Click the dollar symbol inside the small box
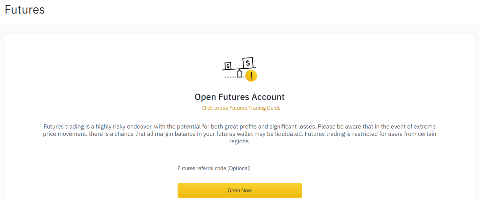479x201 pixels. (228, 66)
